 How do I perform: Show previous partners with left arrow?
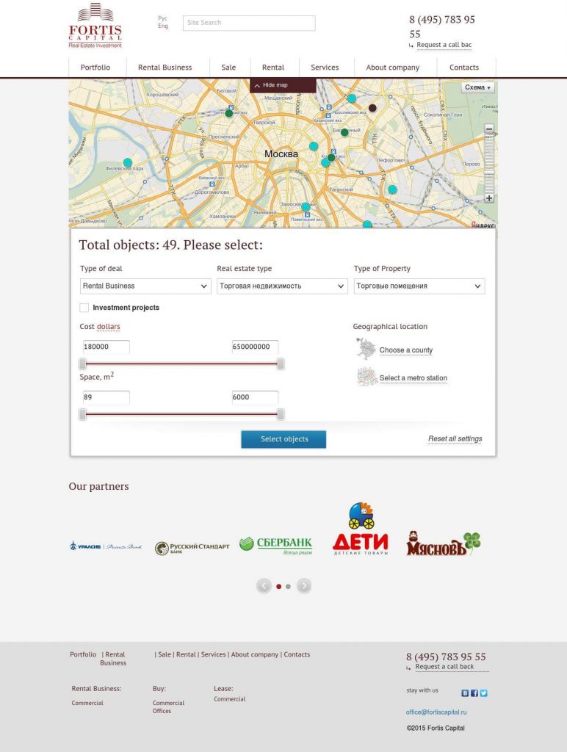tap(264, 585)
